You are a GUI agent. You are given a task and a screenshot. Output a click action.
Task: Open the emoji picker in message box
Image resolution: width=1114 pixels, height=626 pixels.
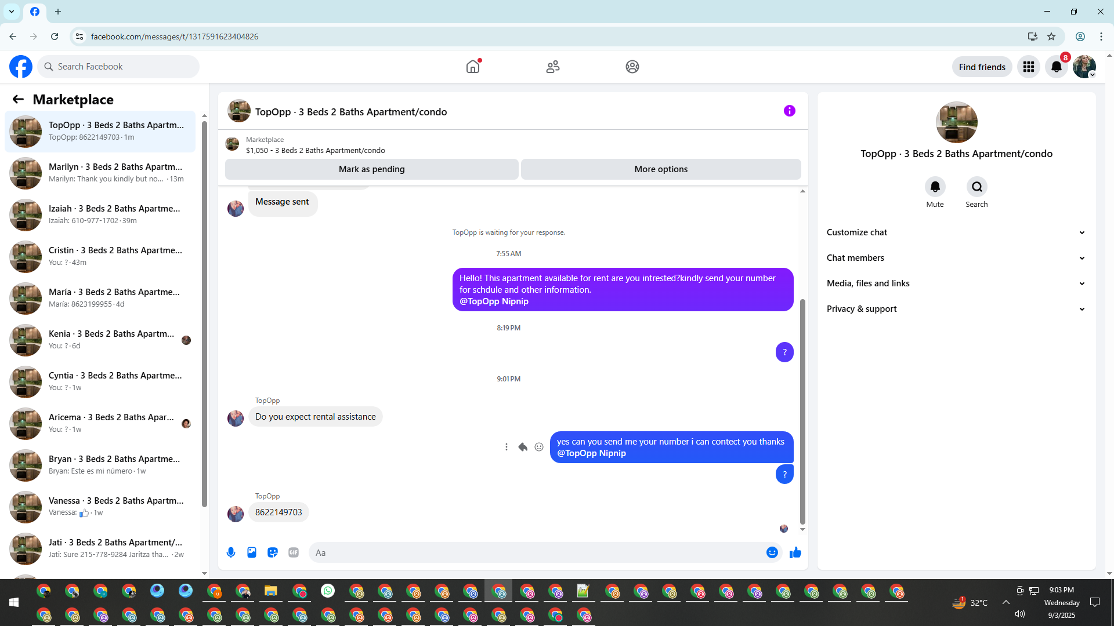[772, 552]
